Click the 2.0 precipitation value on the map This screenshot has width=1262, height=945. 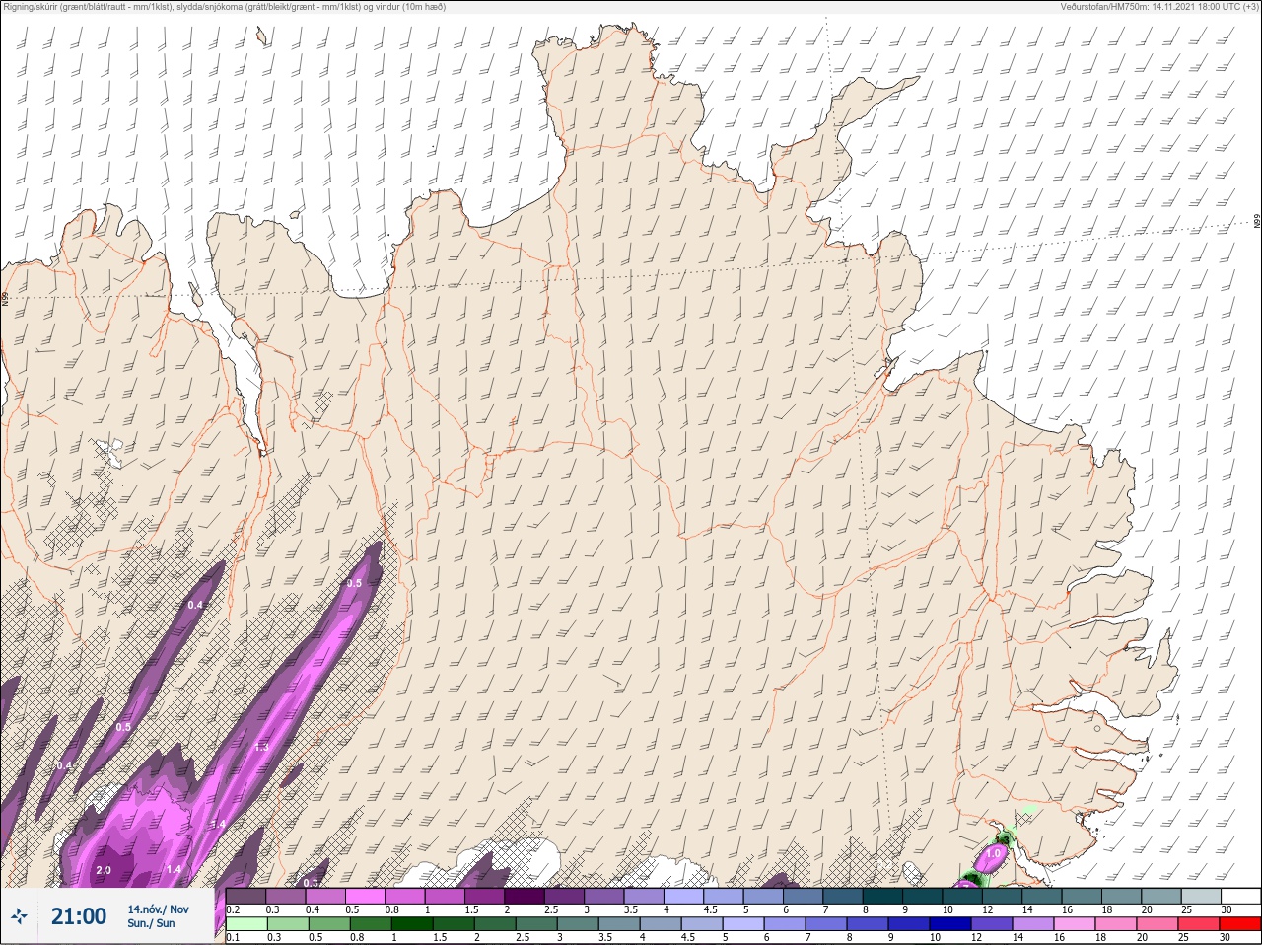coord(104,870)
